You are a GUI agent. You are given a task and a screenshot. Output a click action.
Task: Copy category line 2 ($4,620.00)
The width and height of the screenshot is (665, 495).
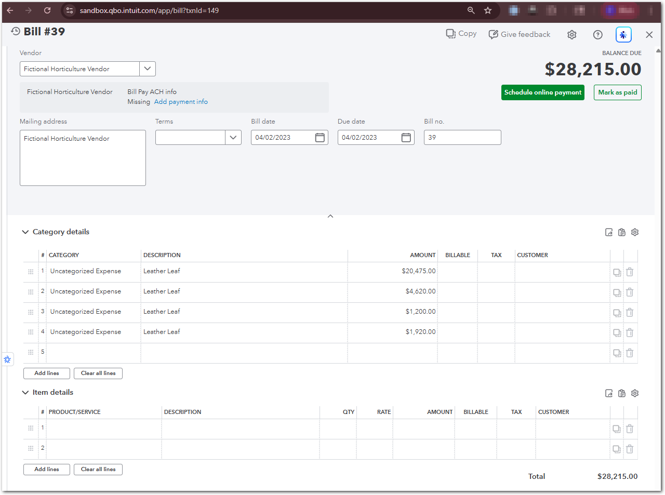[x=617, y=292]
